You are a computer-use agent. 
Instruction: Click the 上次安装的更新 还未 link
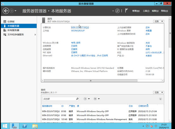(x=148, y=27)
